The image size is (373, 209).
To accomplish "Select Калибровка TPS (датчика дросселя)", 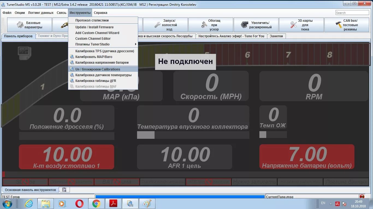I will tap(103, 51).
